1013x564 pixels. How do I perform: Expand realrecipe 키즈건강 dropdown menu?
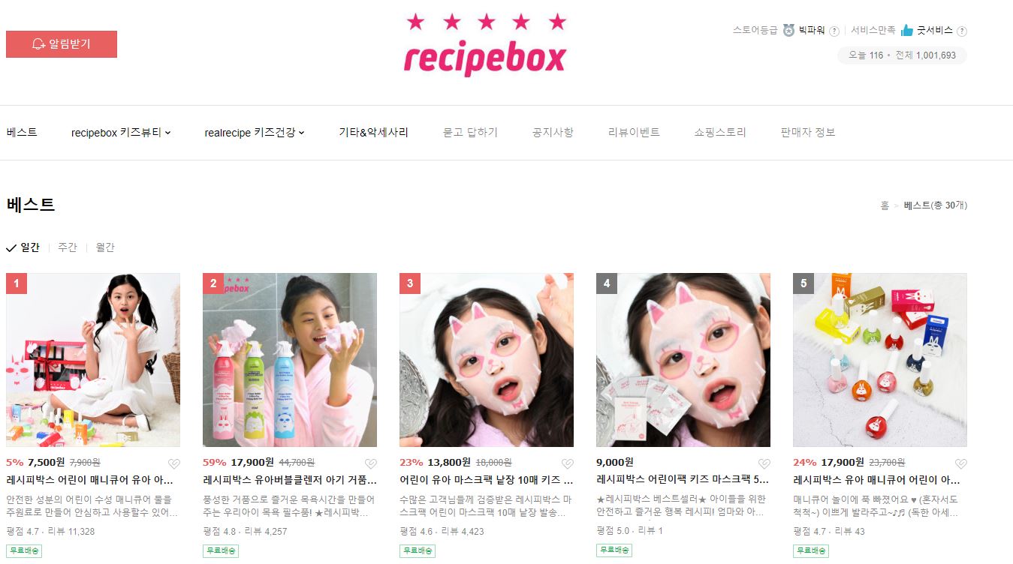tap(255, 133)
